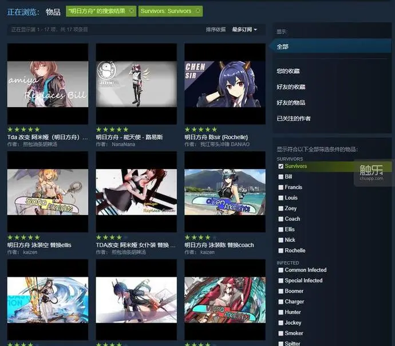Open title 明日方舟 泳装空 替换ellis

tap(39, 245)
